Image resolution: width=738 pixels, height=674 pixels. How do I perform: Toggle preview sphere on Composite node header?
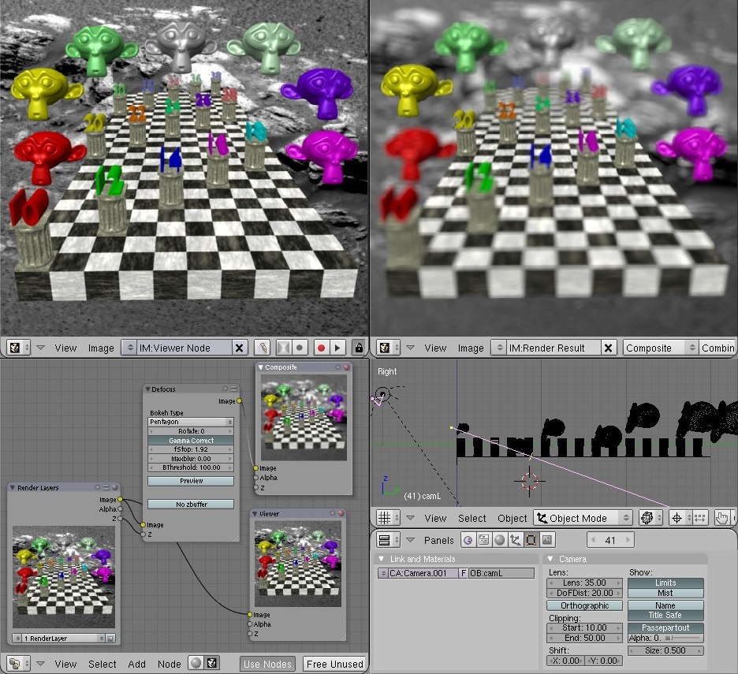346,367
